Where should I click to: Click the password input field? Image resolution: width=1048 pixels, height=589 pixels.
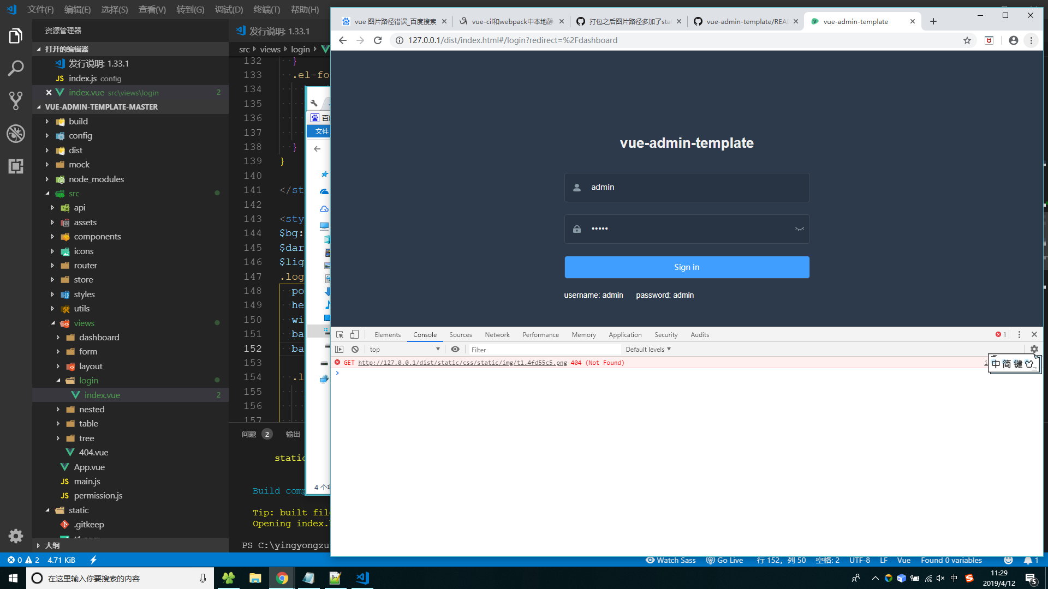click(687, 229)
